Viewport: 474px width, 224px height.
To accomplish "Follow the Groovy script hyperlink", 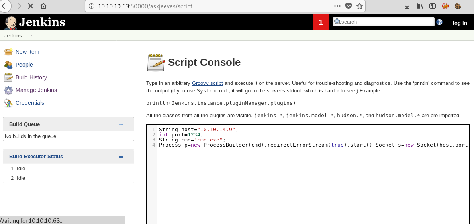I will coord(208,83).
